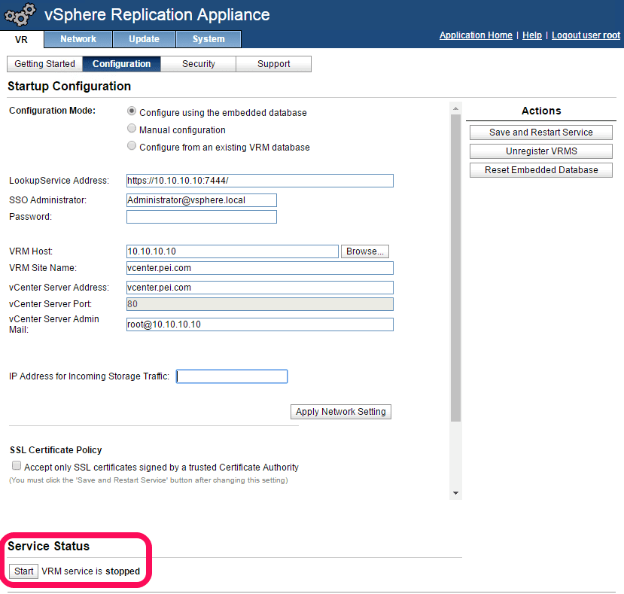
Task: Click Apply Network Setting button
Action: coord(341,412)
